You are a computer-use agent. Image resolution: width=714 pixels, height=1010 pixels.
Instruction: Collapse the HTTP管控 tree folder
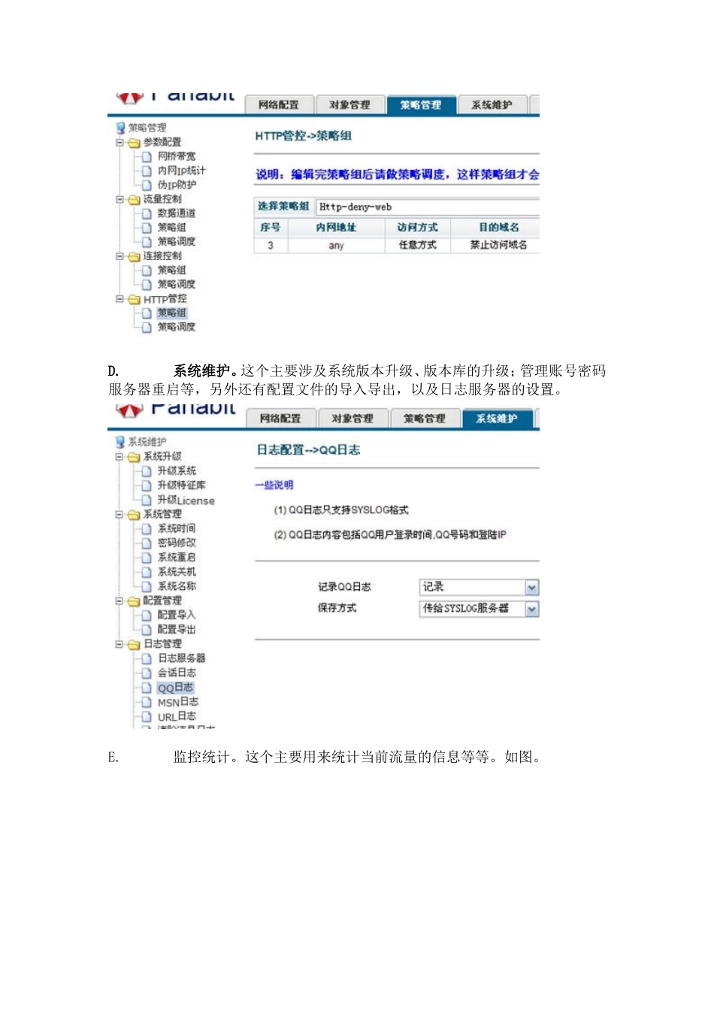coord(120,299)
